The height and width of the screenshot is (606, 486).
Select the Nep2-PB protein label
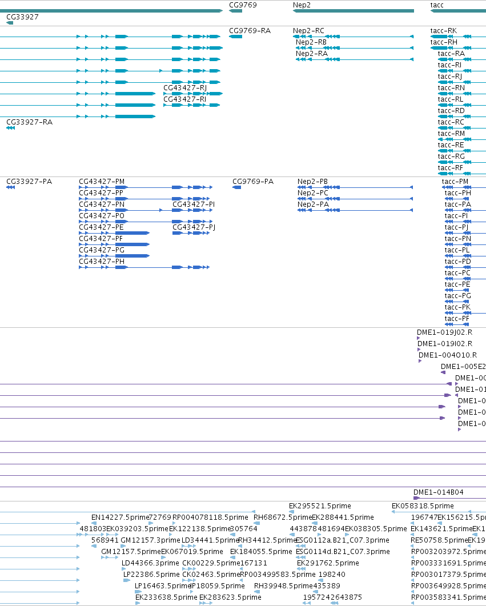click(x=312, y=181)
